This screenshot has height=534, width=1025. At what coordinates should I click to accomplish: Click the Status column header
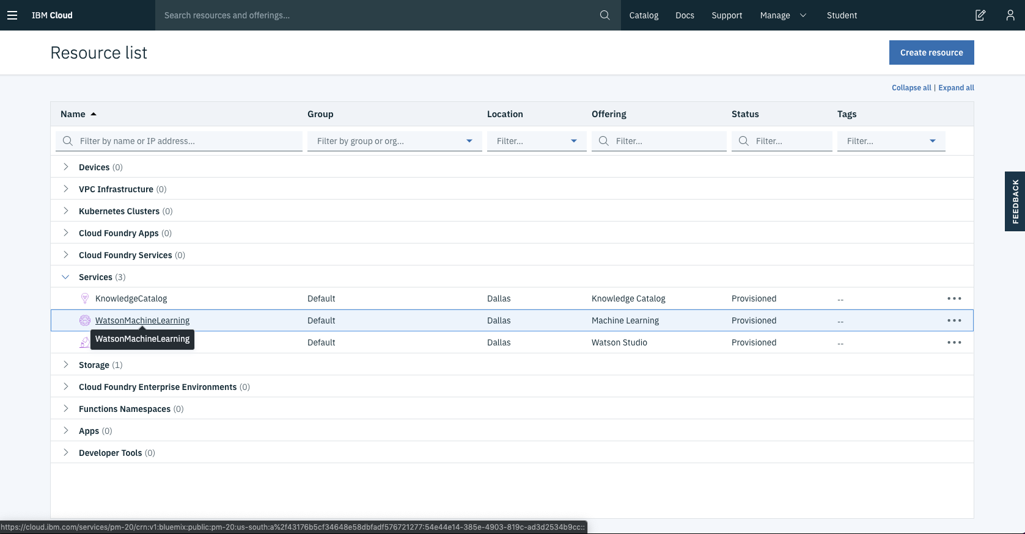(745, 114)
